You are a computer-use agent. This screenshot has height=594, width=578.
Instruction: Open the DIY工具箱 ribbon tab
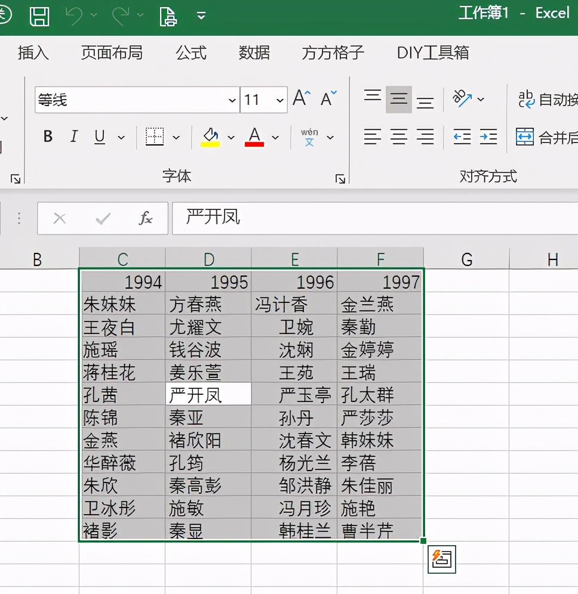click(x=434, y=53)
